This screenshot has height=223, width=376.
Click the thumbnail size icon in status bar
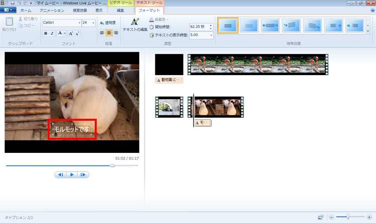tap(321, 217)
